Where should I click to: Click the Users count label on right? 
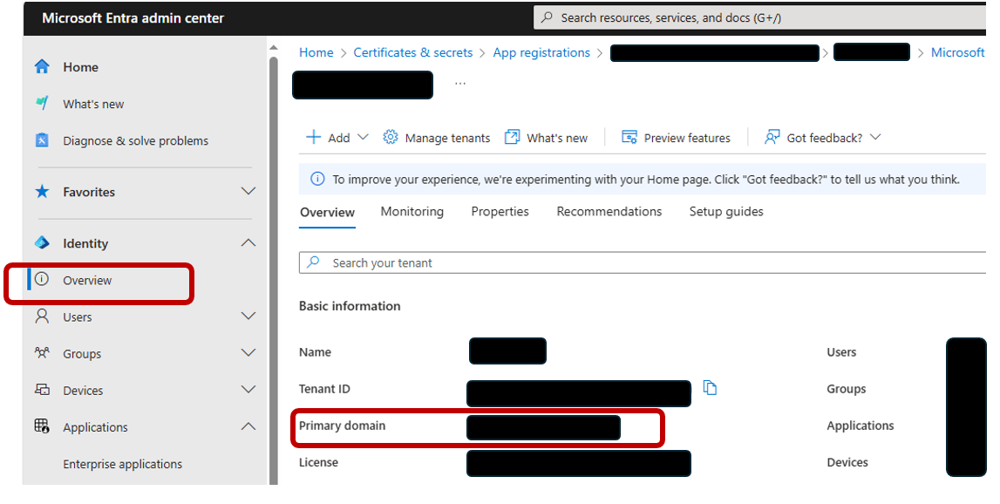[841, 352]
